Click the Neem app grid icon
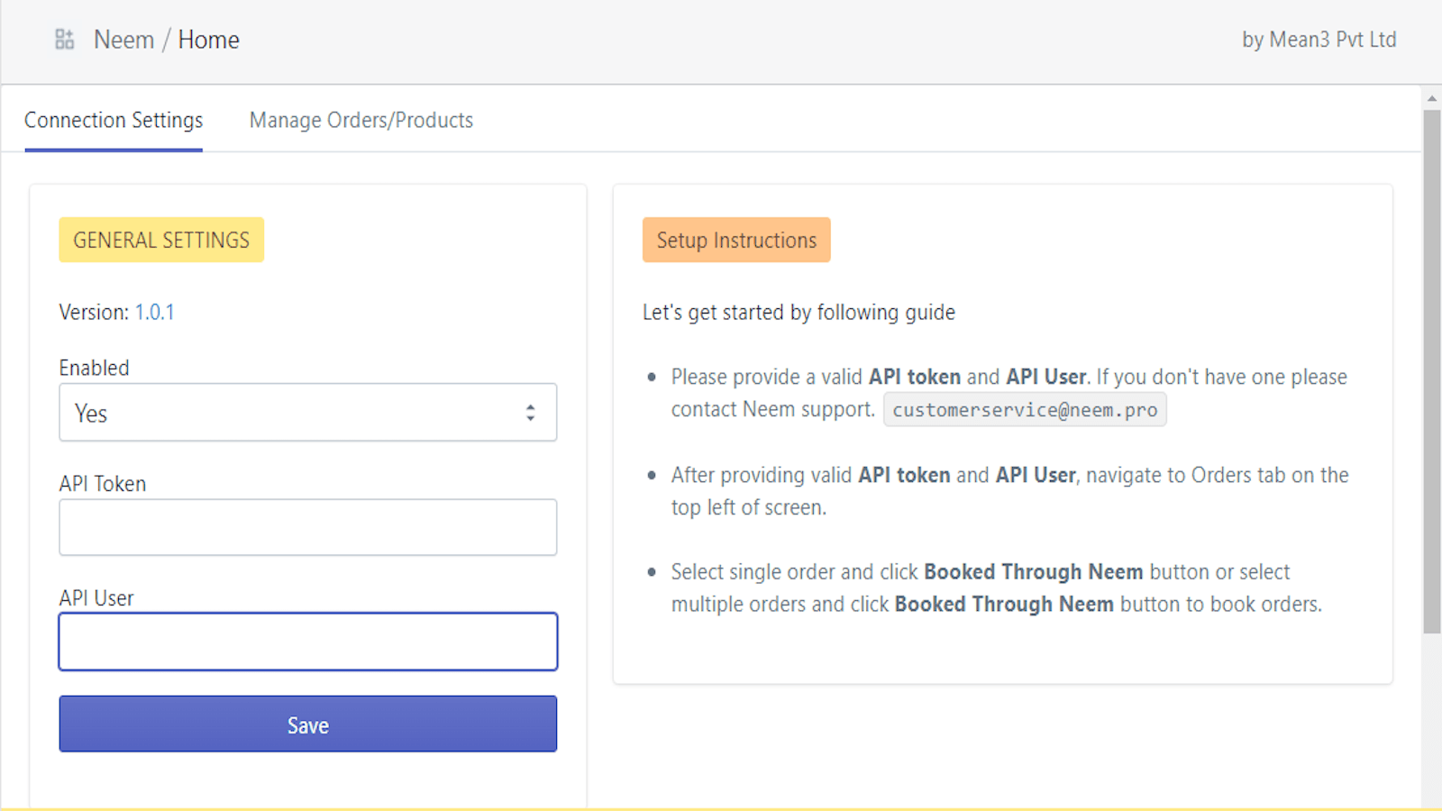 point(64,40)
